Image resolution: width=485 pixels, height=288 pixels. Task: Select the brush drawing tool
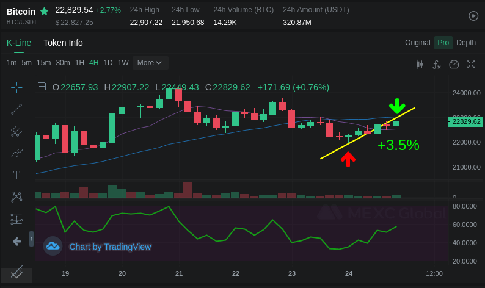coord(16,153)
